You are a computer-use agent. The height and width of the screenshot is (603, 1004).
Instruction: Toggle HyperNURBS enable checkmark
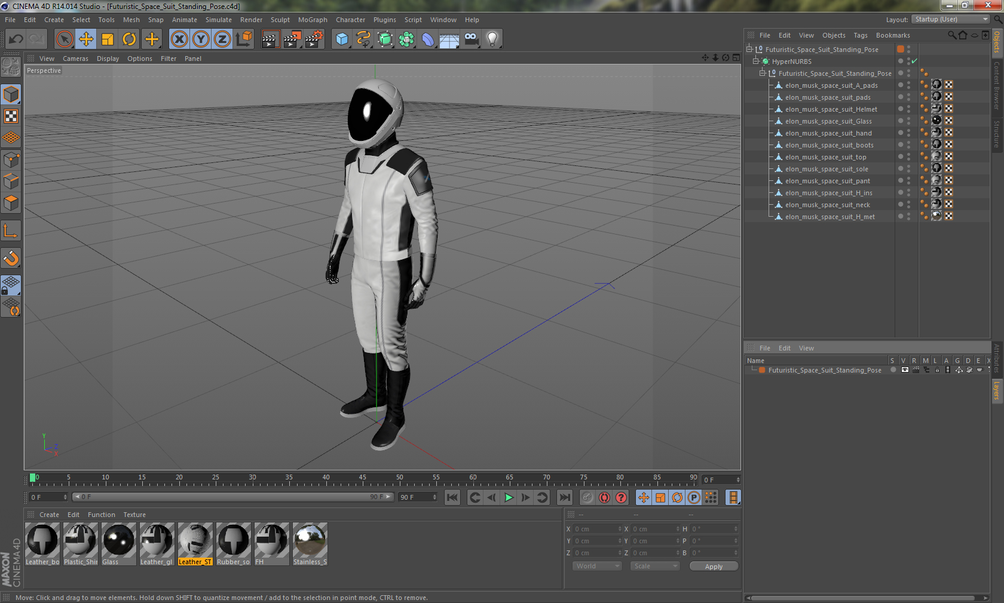coord(914,61)
